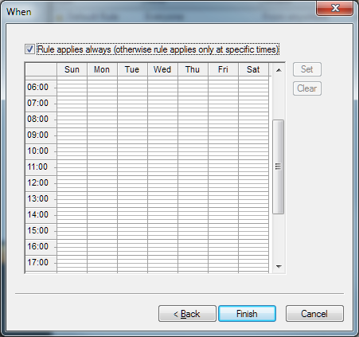Viewport: 359px width, 337px height.
Task: Go back with the < Back button
Action: click(x=187, y=314)
